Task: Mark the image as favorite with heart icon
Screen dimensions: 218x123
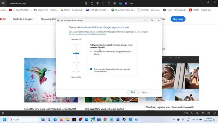Action: point(103,3)
